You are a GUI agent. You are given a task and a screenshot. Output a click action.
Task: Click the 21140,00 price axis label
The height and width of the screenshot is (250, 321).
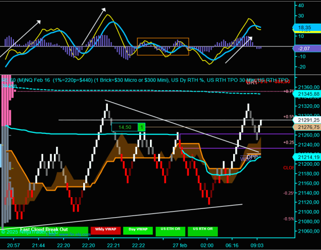pyautogui.click(x=309, y=193)
